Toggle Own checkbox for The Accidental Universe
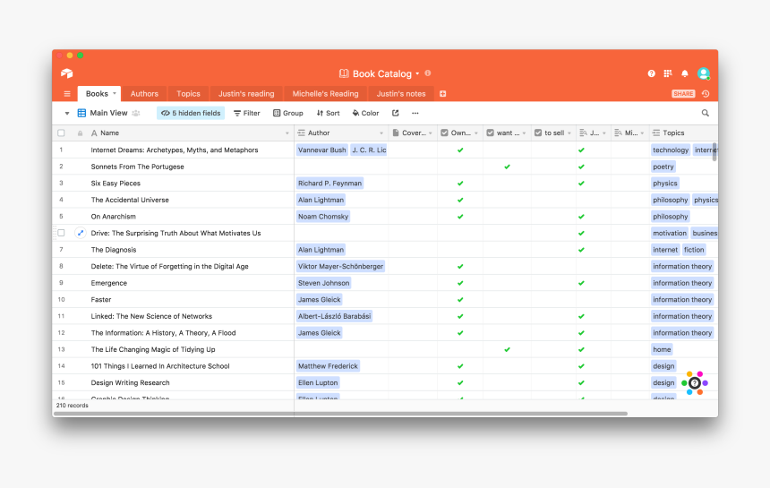This screenshot has width=770, height=488. point(460,200)
